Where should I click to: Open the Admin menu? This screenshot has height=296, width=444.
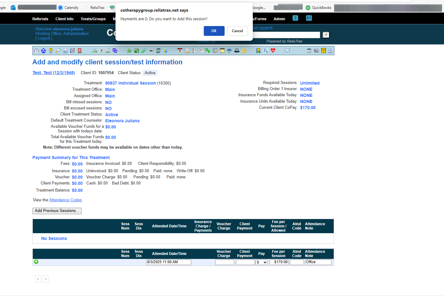[x=279, y=19]
